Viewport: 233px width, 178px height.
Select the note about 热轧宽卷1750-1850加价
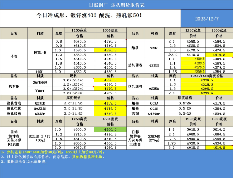[53, 152]
